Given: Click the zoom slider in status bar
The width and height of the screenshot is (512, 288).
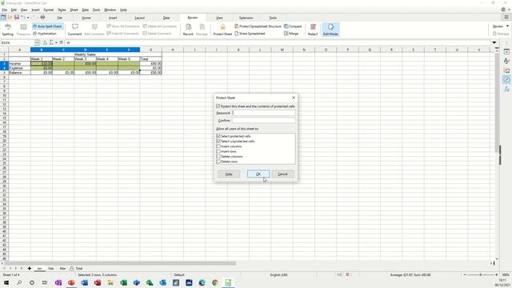Looking at the screenshot, I should pos(480,275).
